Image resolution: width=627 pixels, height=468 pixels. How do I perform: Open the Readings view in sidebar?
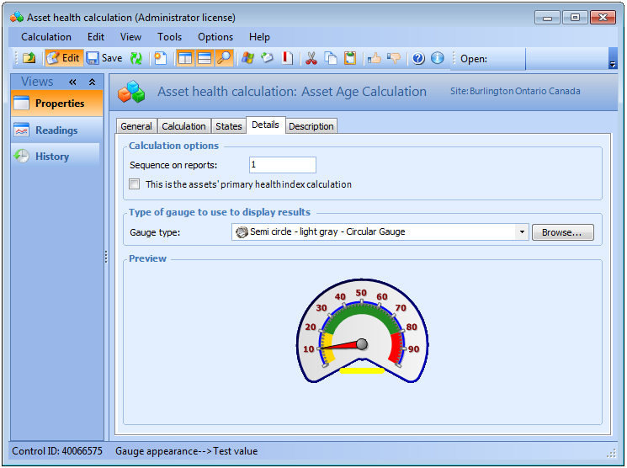[x=56, y=130]
